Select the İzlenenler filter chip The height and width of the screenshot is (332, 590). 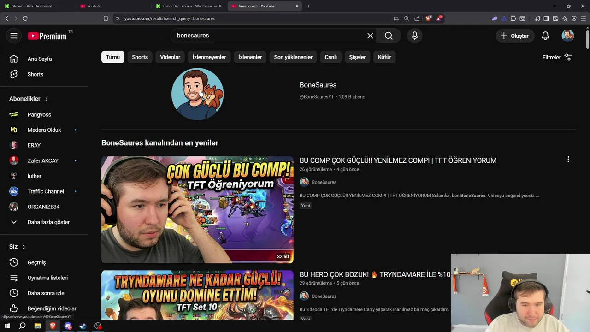[250, 57]
